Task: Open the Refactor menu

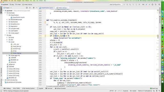Action: [27, 1]
